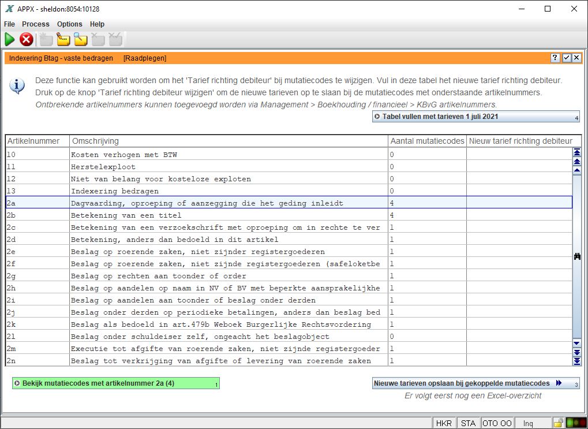Click the single down arrow on the scrollbar
The image size is (588, 429).
pos(577,344)
